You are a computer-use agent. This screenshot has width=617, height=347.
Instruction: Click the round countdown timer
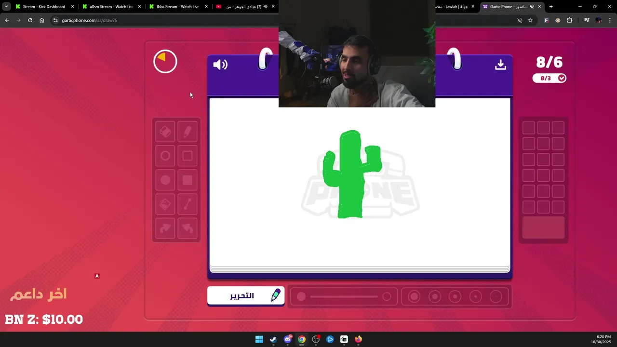165,62
